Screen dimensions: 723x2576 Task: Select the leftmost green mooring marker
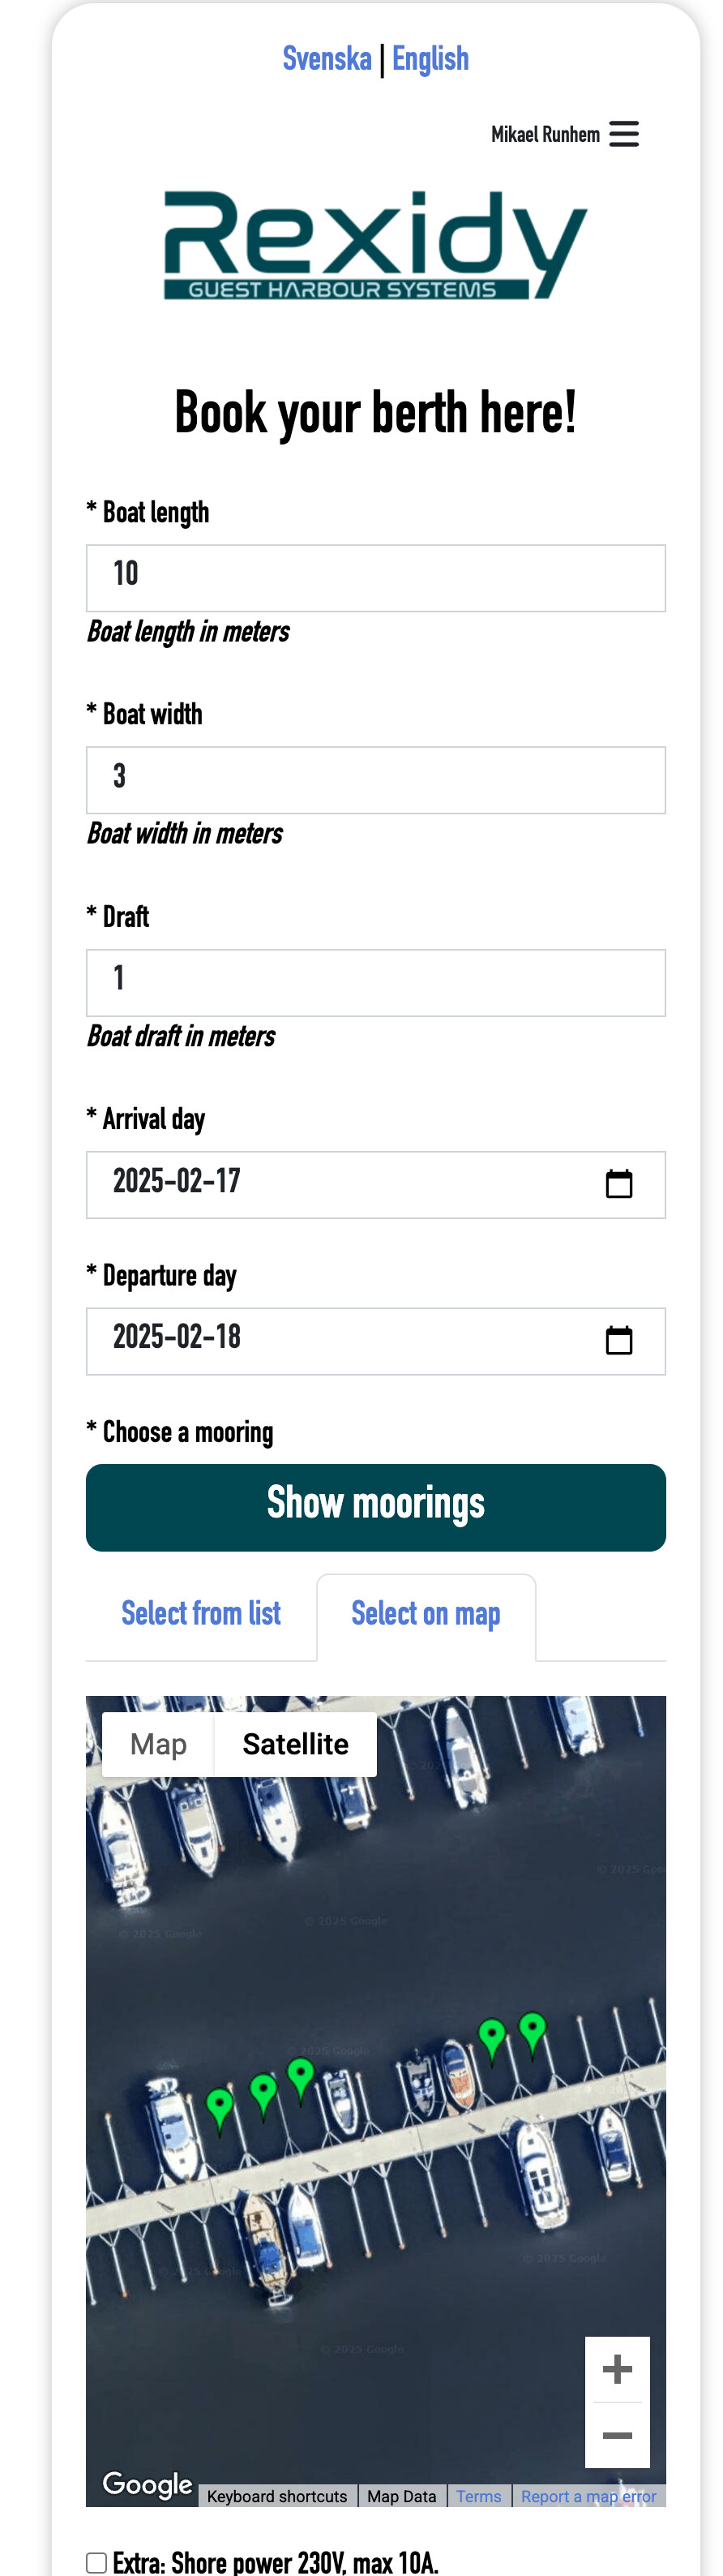(x=219, y=2111)
